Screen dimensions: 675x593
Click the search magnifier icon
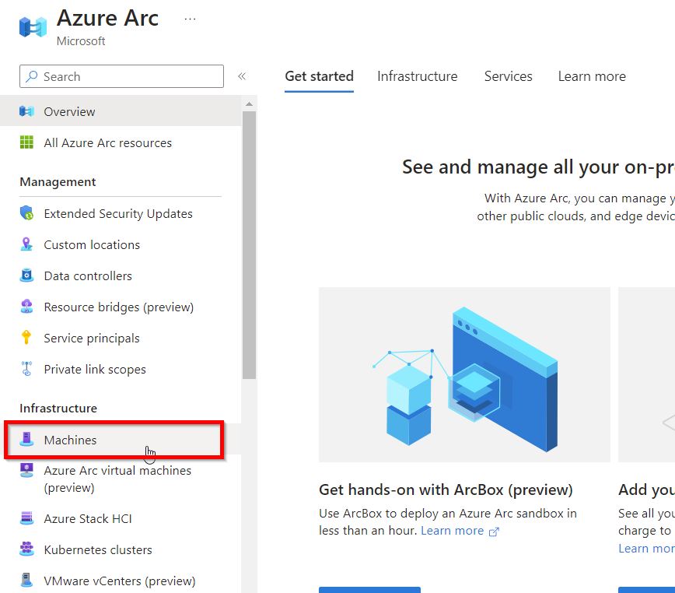tap(31, 76)
